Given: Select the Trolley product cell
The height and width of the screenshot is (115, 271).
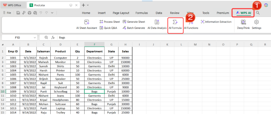Looking at the screenshot, I should [61, 113].
